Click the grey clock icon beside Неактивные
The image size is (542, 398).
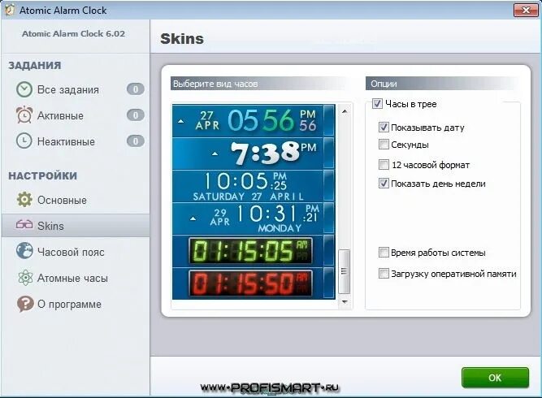tap(24, 141)
